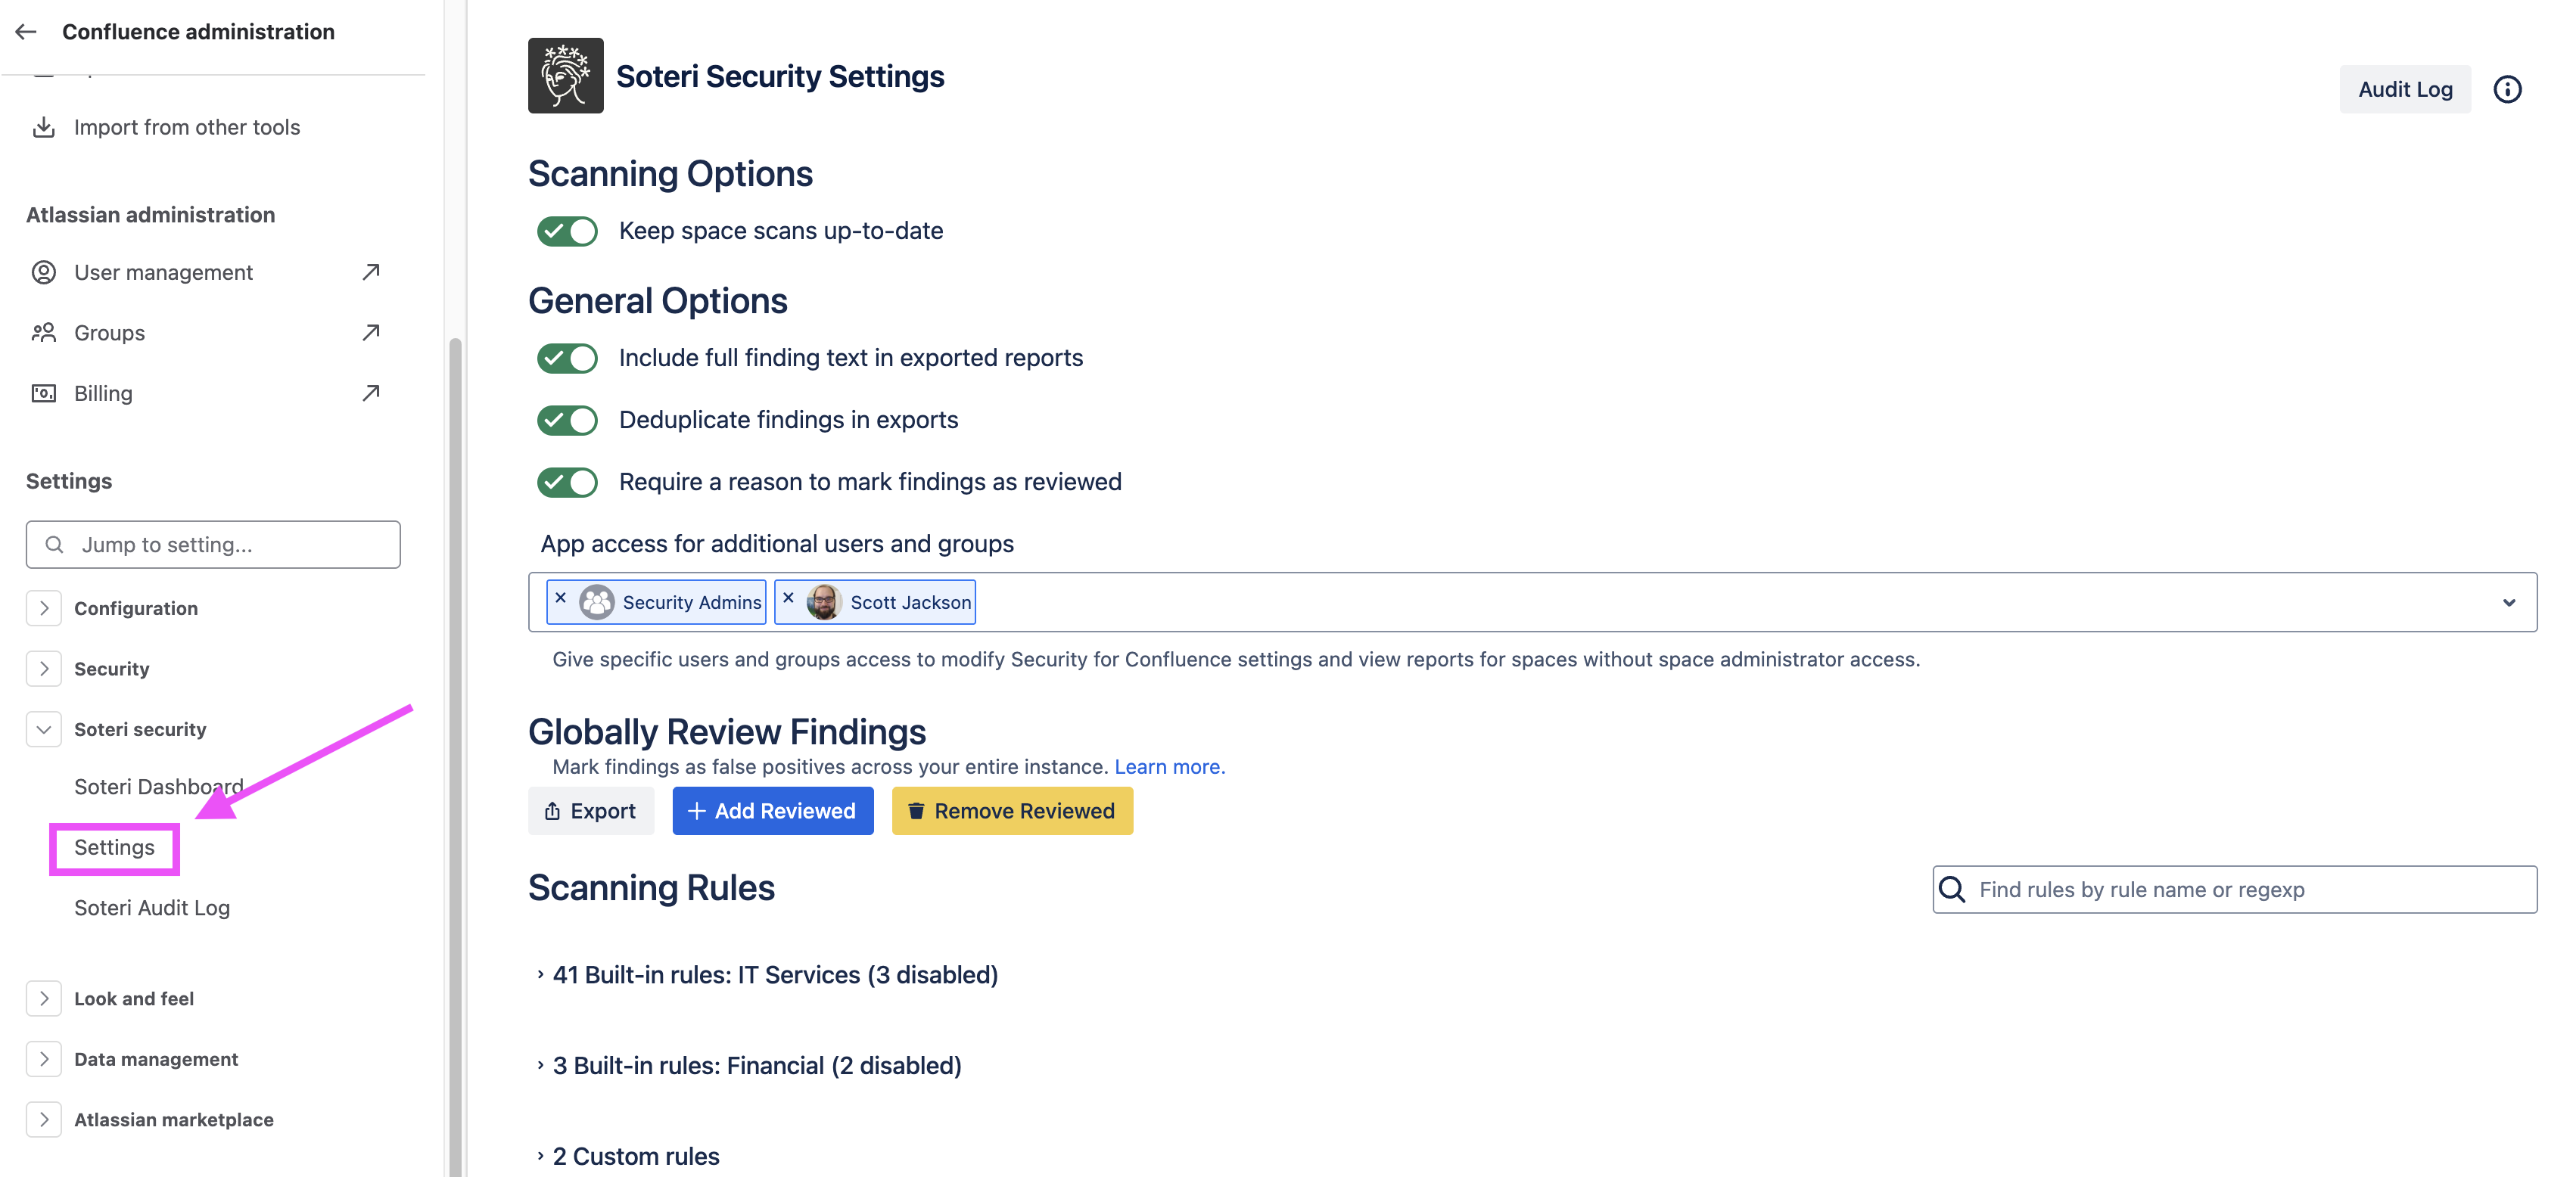Image resolution: width=2576 pixels, height=1177 pixels.
Task: Click the Groups icon in sidebar
Action: point(44,333)
